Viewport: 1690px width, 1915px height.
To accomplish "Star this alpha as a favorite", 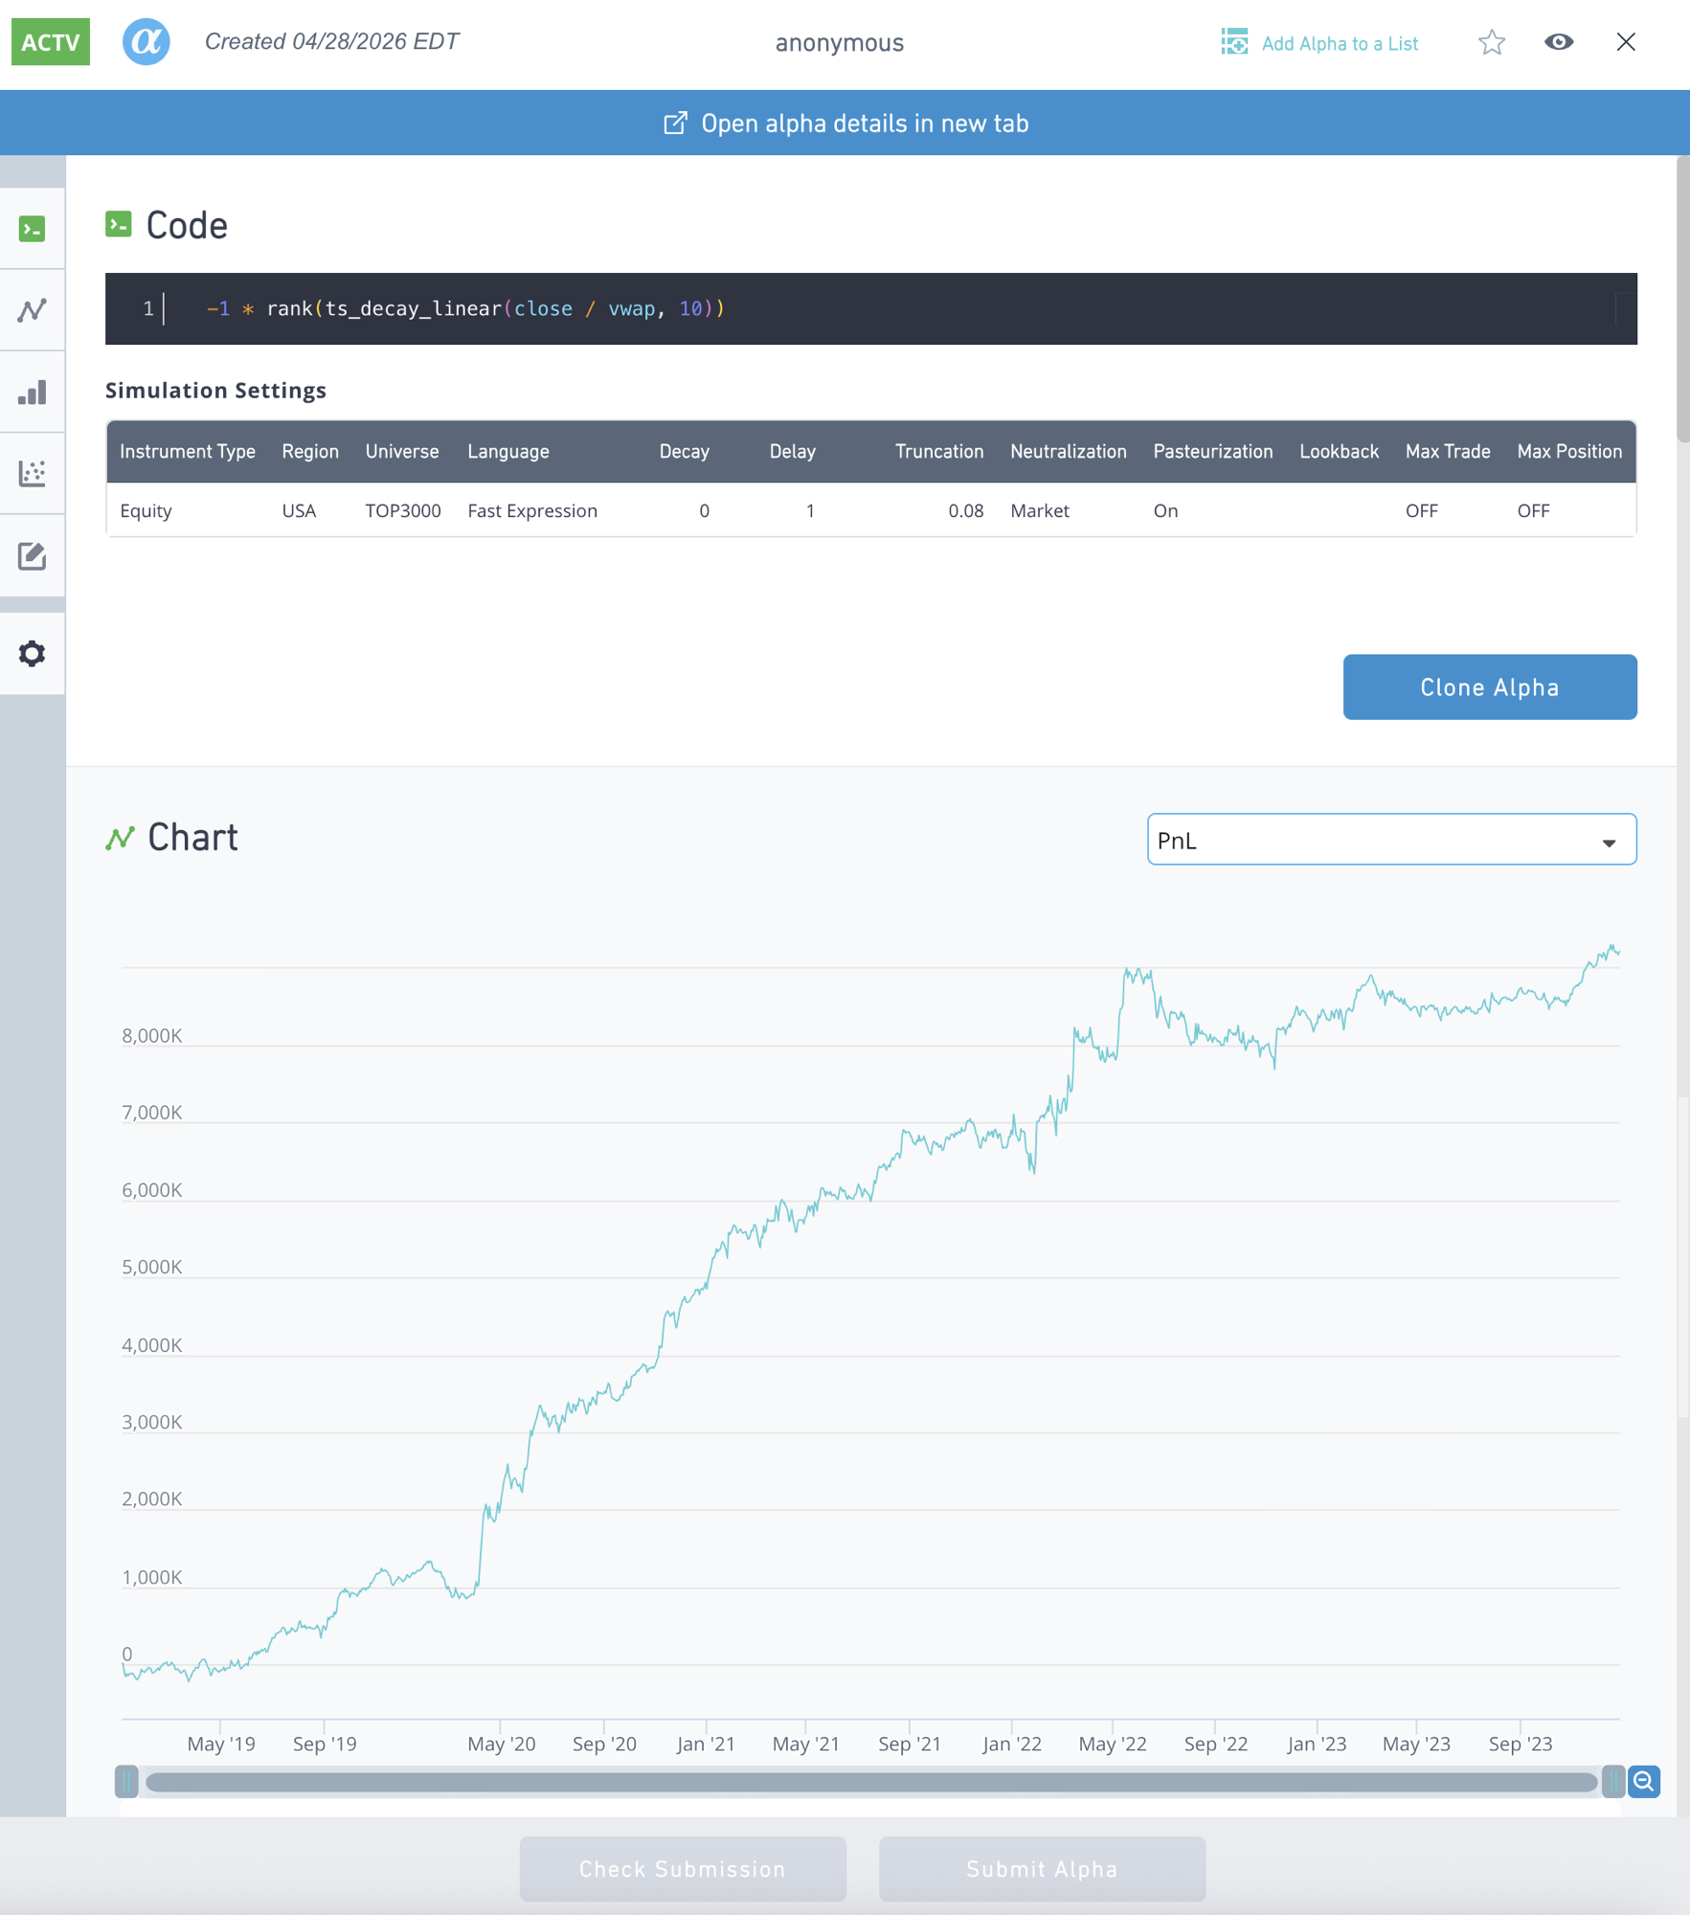I will pyautogui.click(x=1491, y=42).
